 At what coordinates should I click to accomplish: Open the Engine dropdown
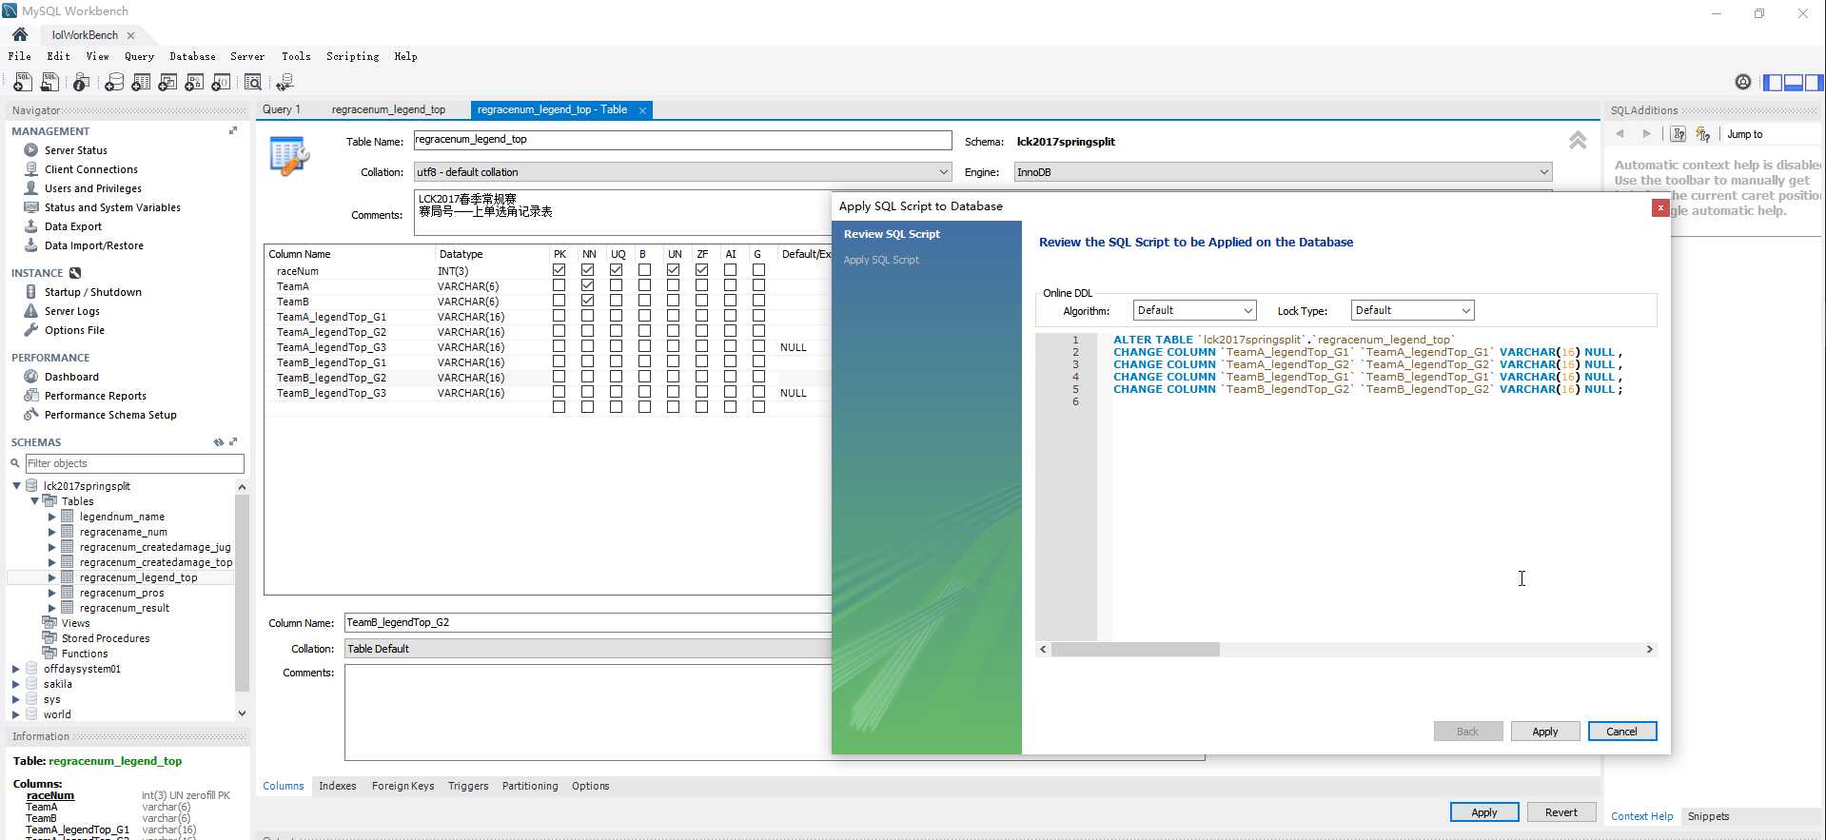[x=1283, y=172]
